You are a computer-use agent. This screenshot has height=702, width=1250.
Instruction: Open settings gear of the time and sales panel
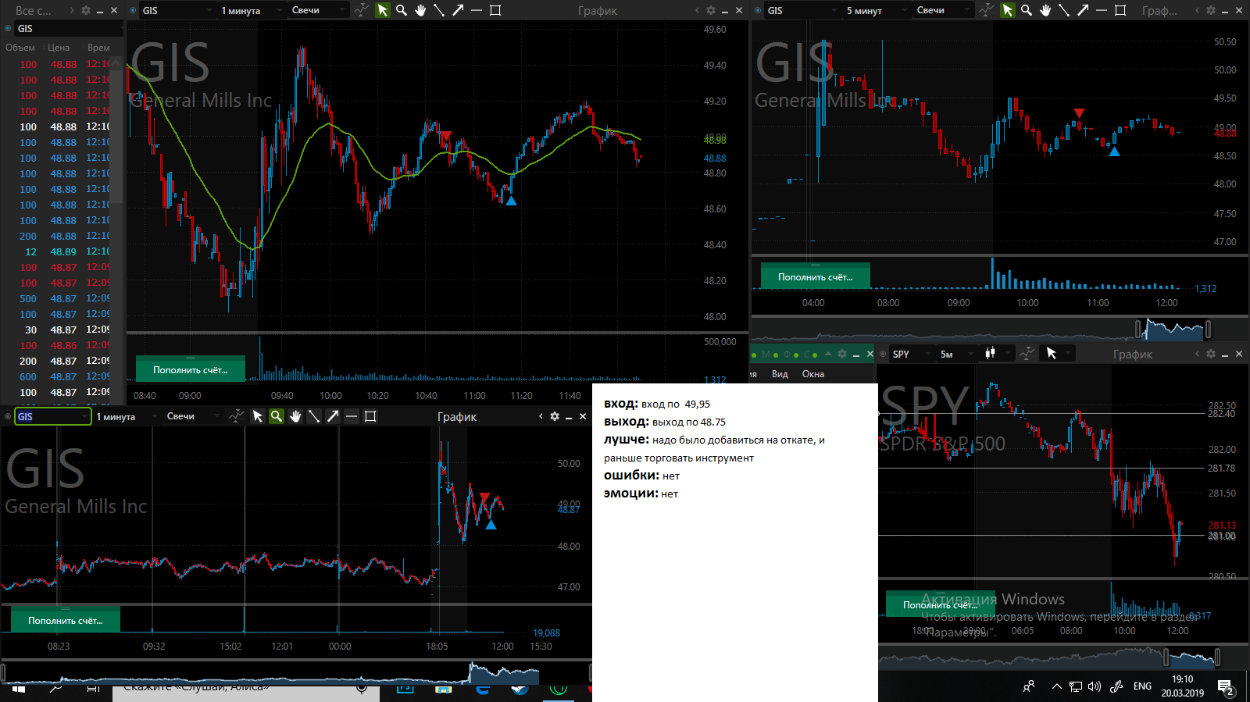pyautogui.click(x=85, y=10)
